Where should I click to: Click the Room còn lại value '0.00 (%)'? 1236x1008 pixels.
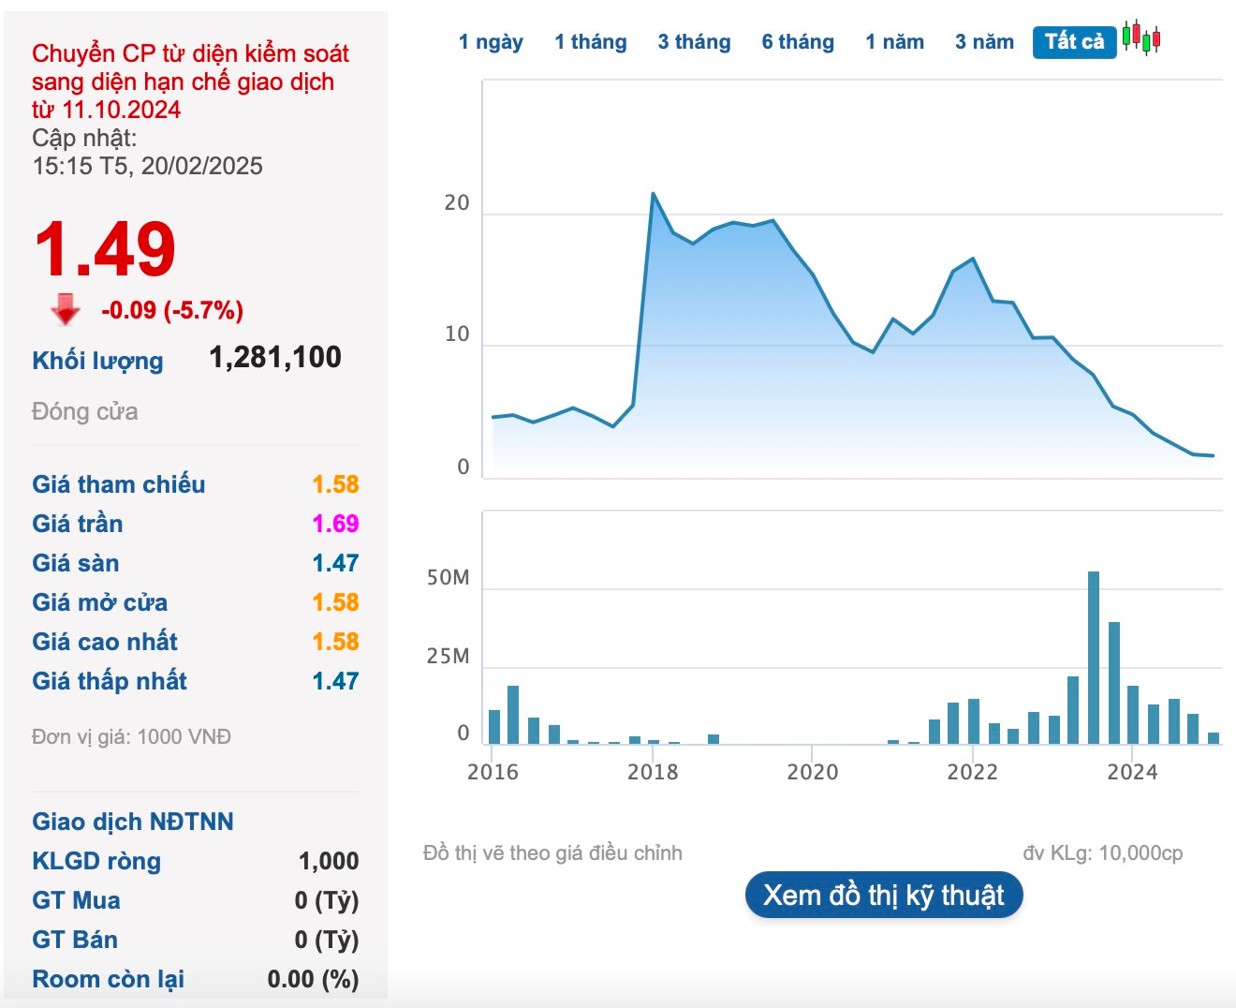(x=313, y=979)
